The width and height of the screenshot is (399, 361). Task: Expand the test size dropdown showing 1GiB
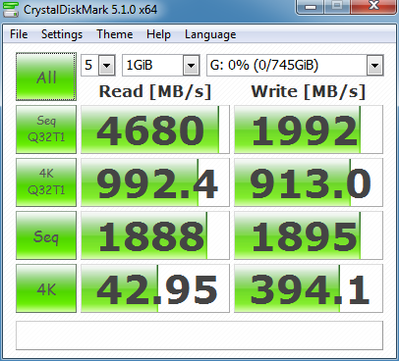tap(192, 66)
